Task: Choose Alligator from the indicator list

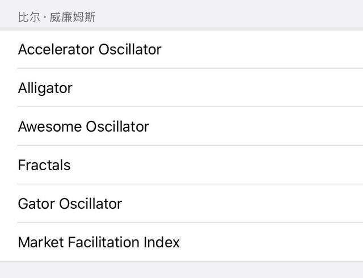Action: coord(181,88)
